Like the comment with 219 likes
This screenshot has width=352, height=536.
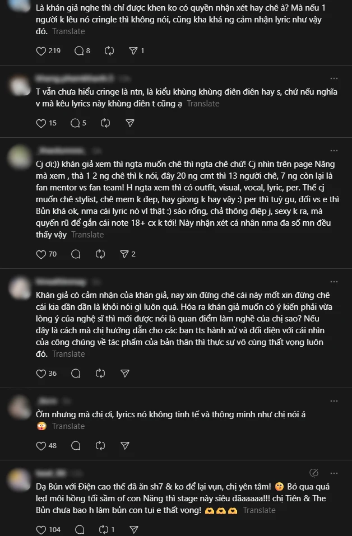pos(41,51)
